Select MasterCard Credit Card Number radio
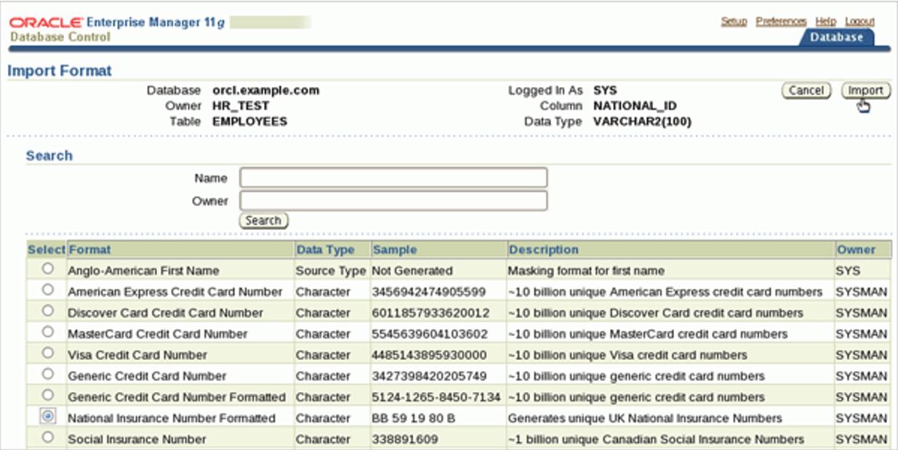 [48, 332]
